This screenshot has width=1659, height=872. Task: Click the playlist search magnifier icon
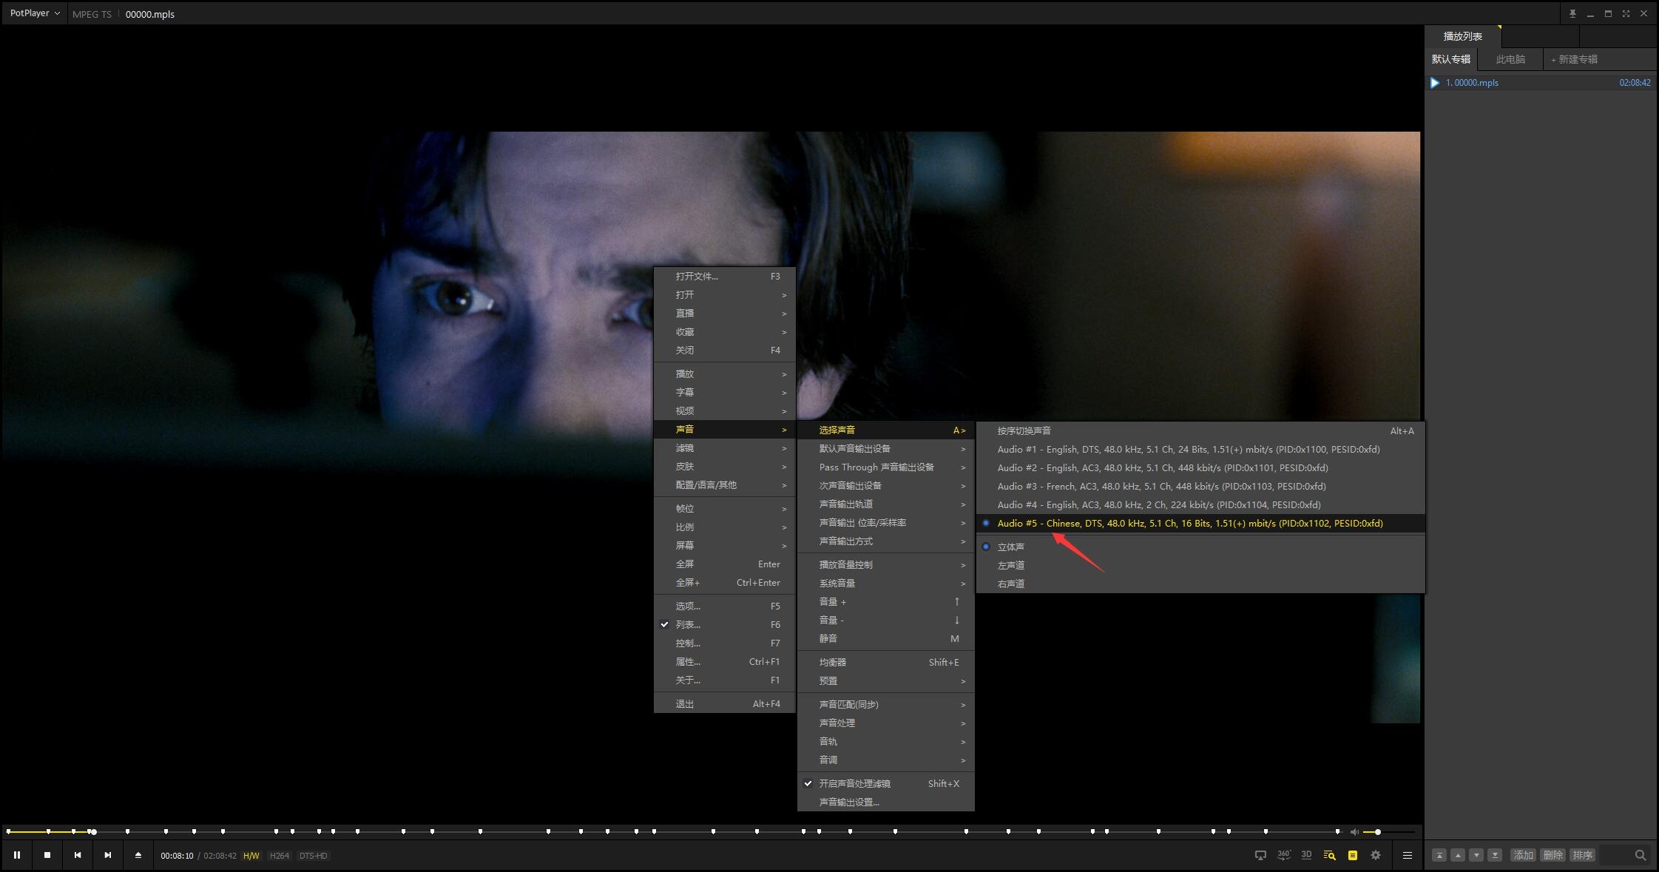point(1641,855)
